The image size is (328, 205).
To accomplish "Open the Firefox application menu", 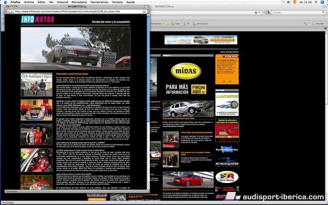I will [x=16, y=2].
